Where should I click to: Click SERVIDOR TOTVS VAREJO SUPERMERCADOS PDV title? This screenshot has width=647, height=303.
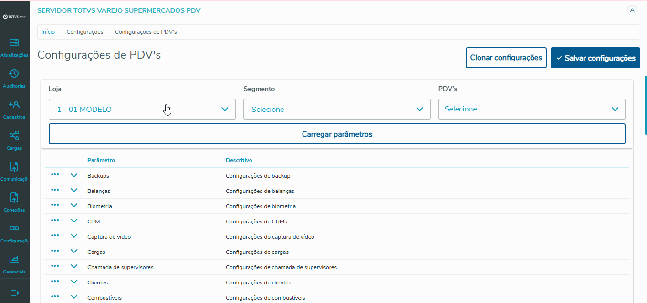[x=119, y=10]
